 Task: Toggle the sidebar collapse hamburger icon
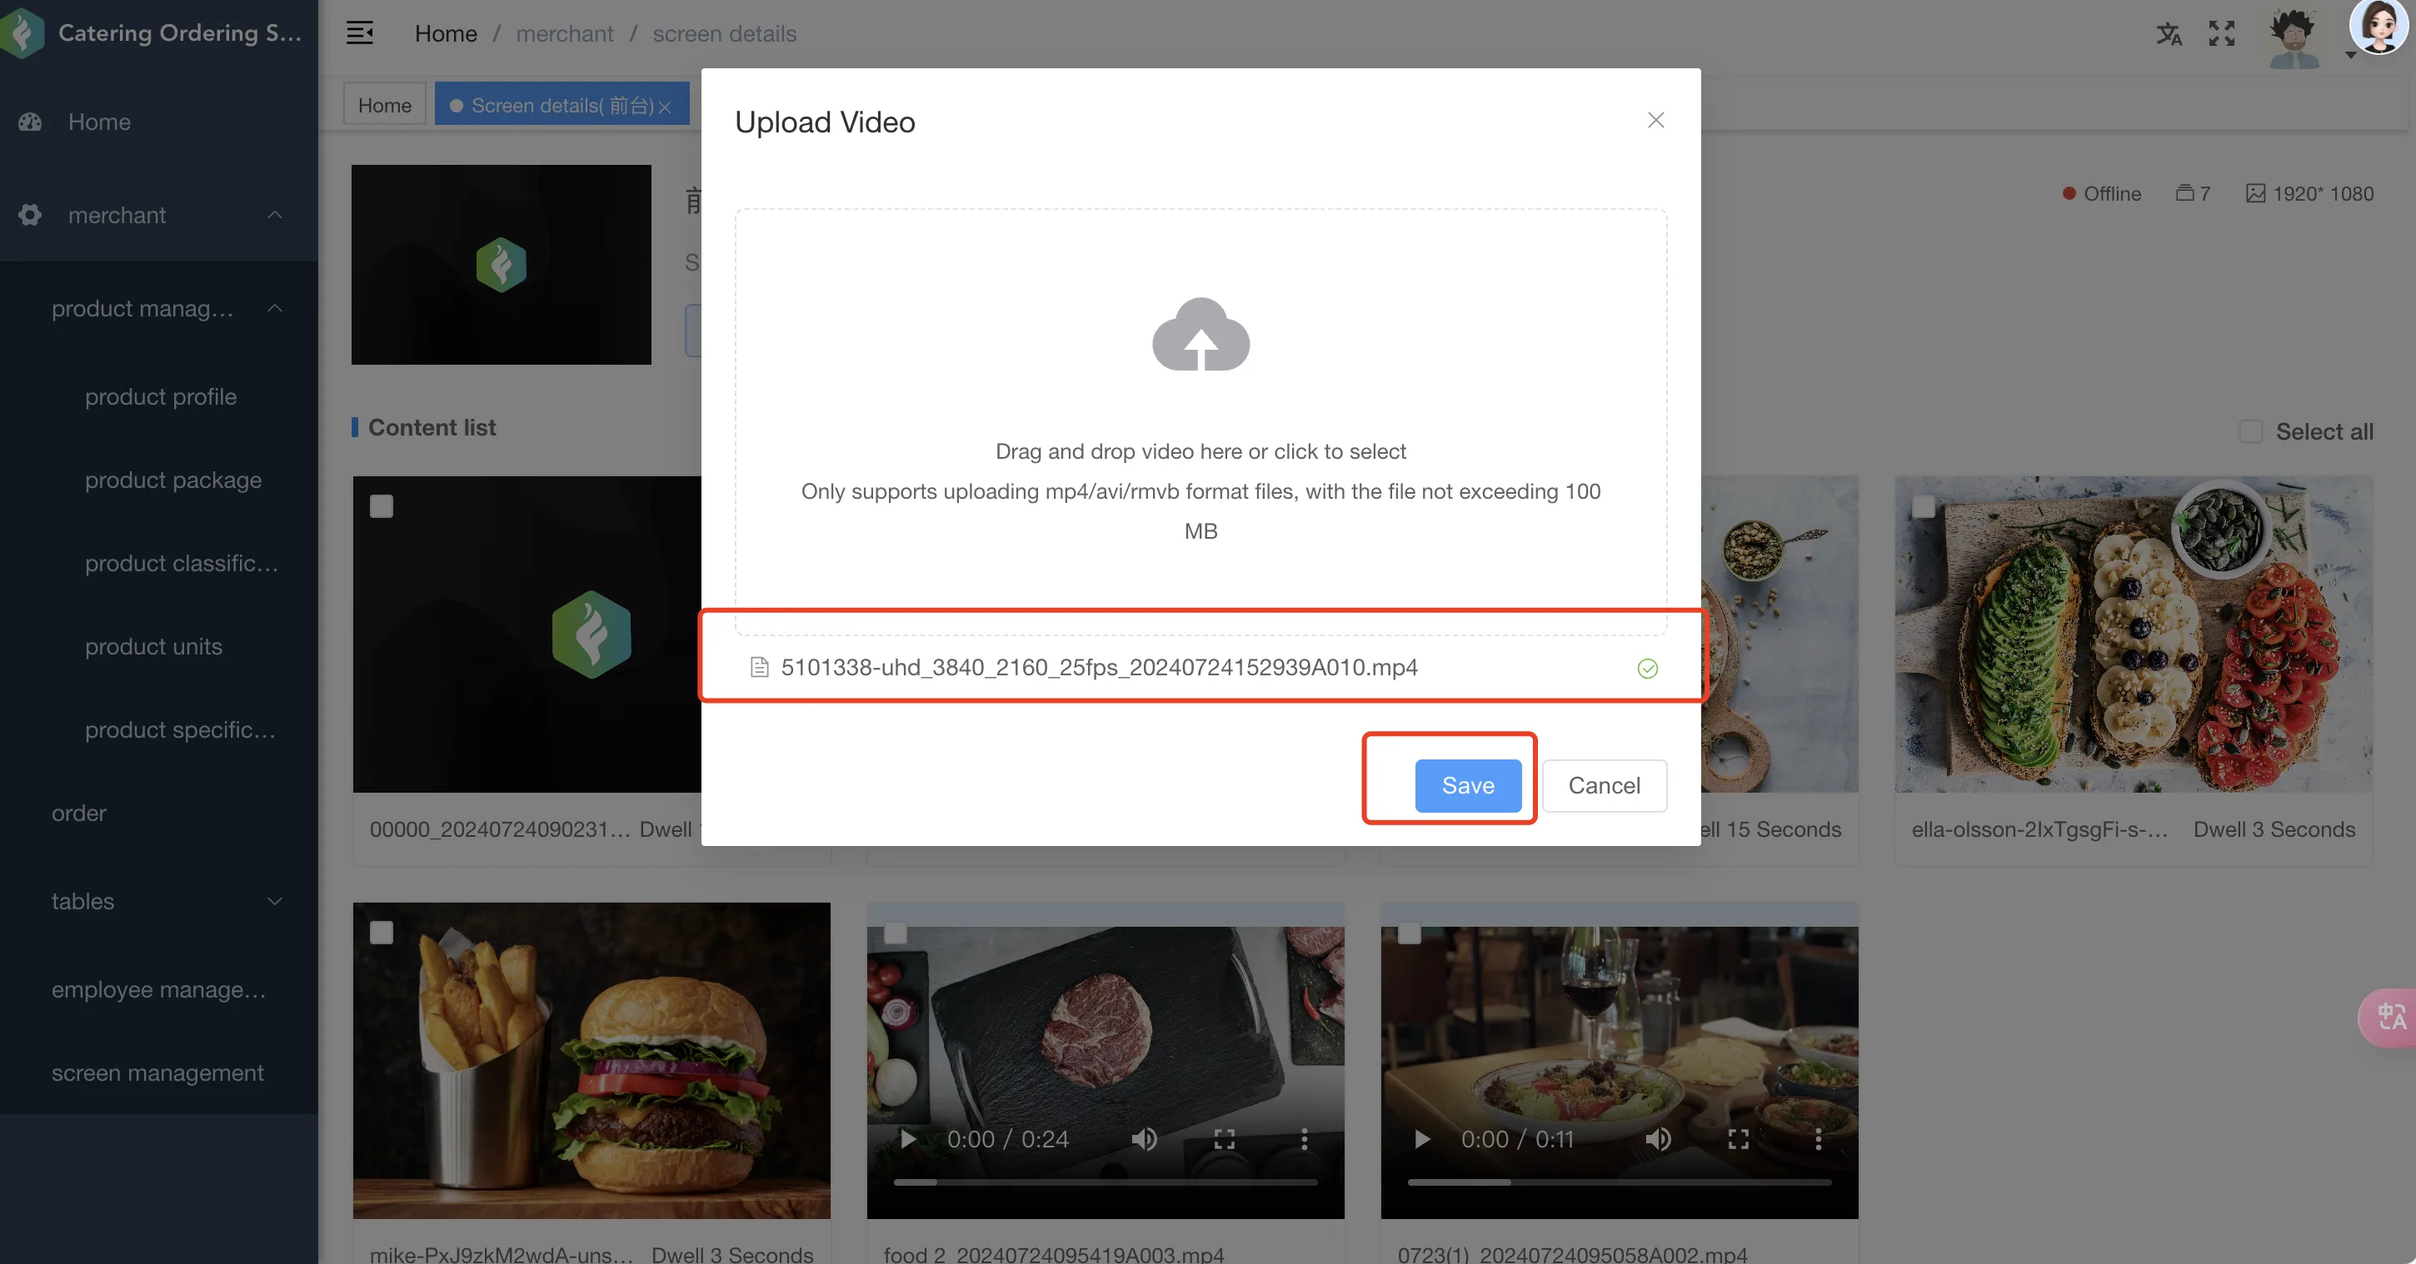coord(360,32)
